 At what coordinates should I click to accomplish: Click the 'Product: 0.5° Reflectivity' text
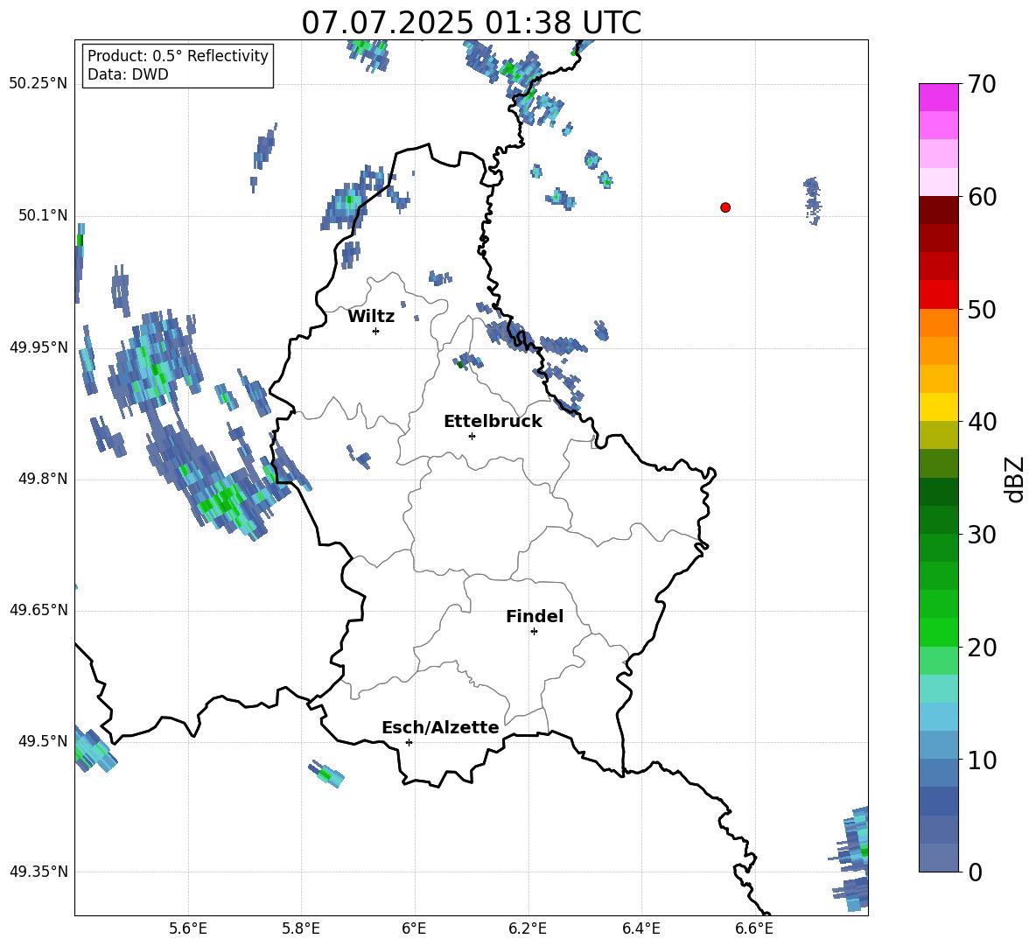pyautogui.click(x=178, y=56)
